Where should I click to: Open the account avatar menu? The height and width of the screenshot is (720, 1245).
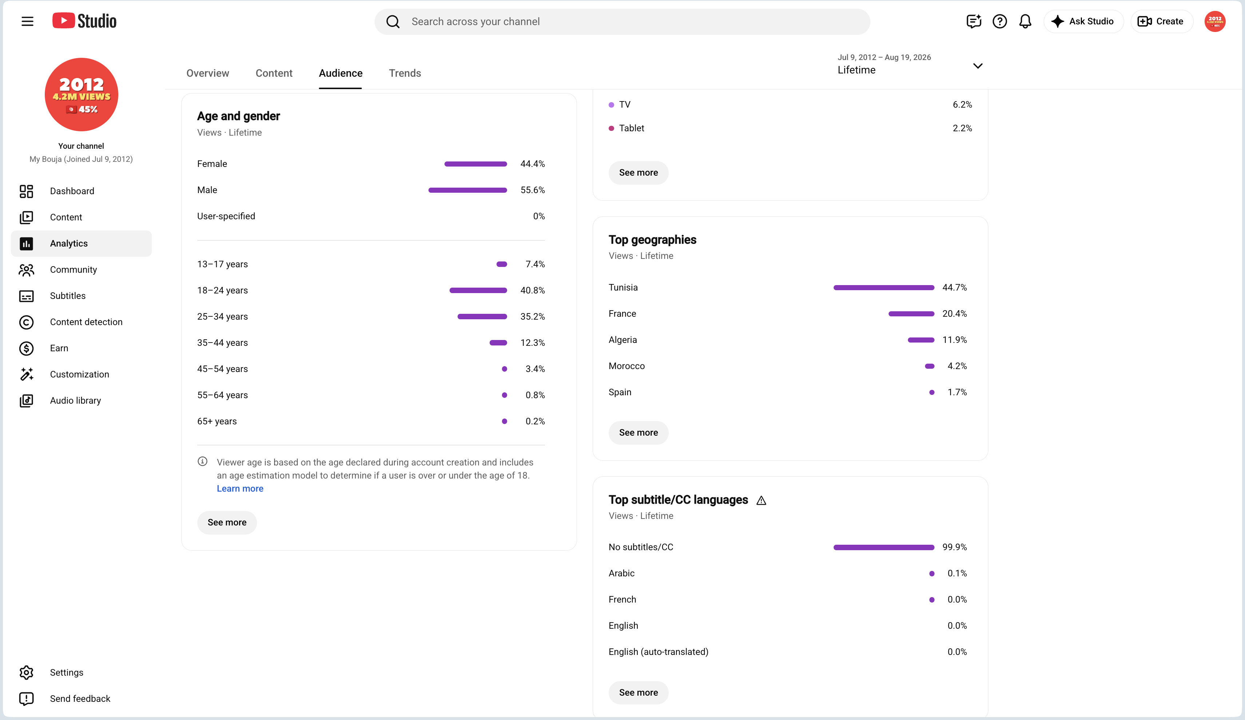pos(1215,21)
